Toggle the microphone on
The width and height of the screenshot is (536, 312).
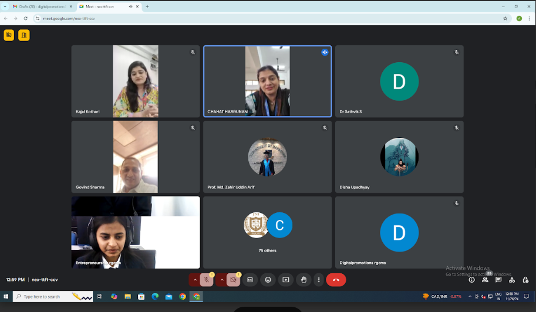pyautogui.click(x=207, y=280)
